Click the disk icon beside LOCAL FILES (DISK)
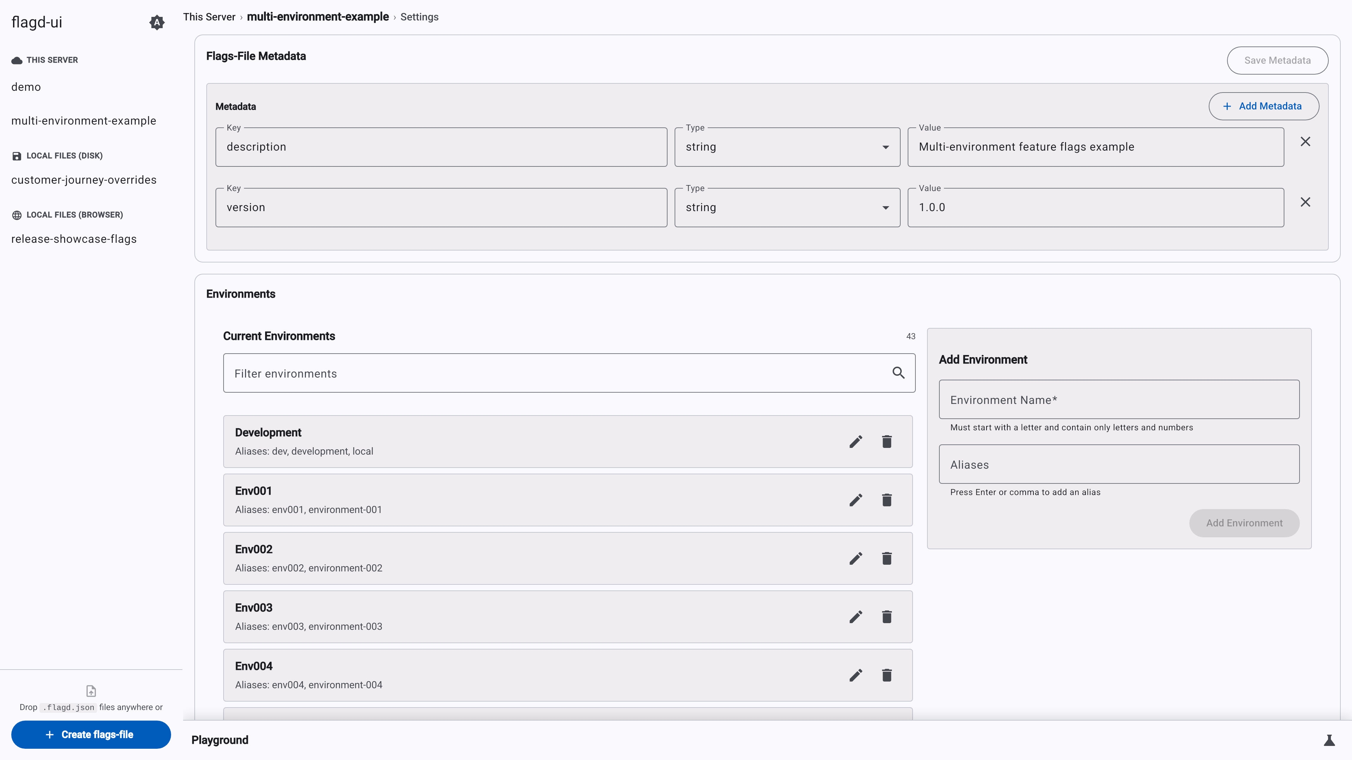The height and width of the screenshot is (760, 1352). [16, 155]
